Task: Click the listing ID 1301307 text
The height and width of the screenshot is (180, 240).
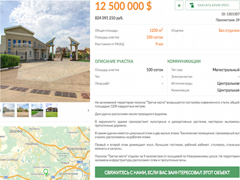Action: click(231, 14)
